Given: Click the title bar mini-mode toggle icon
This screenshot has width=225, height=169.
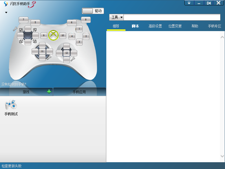Looking at the screenshot, I should (x=208, y=3).
